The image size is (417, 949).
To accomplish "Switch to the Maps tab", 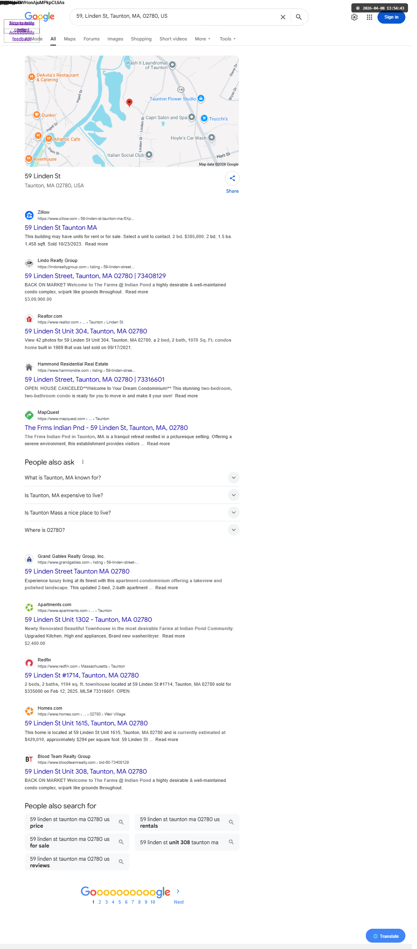I will pyautogui.click(x=70, y=39).
